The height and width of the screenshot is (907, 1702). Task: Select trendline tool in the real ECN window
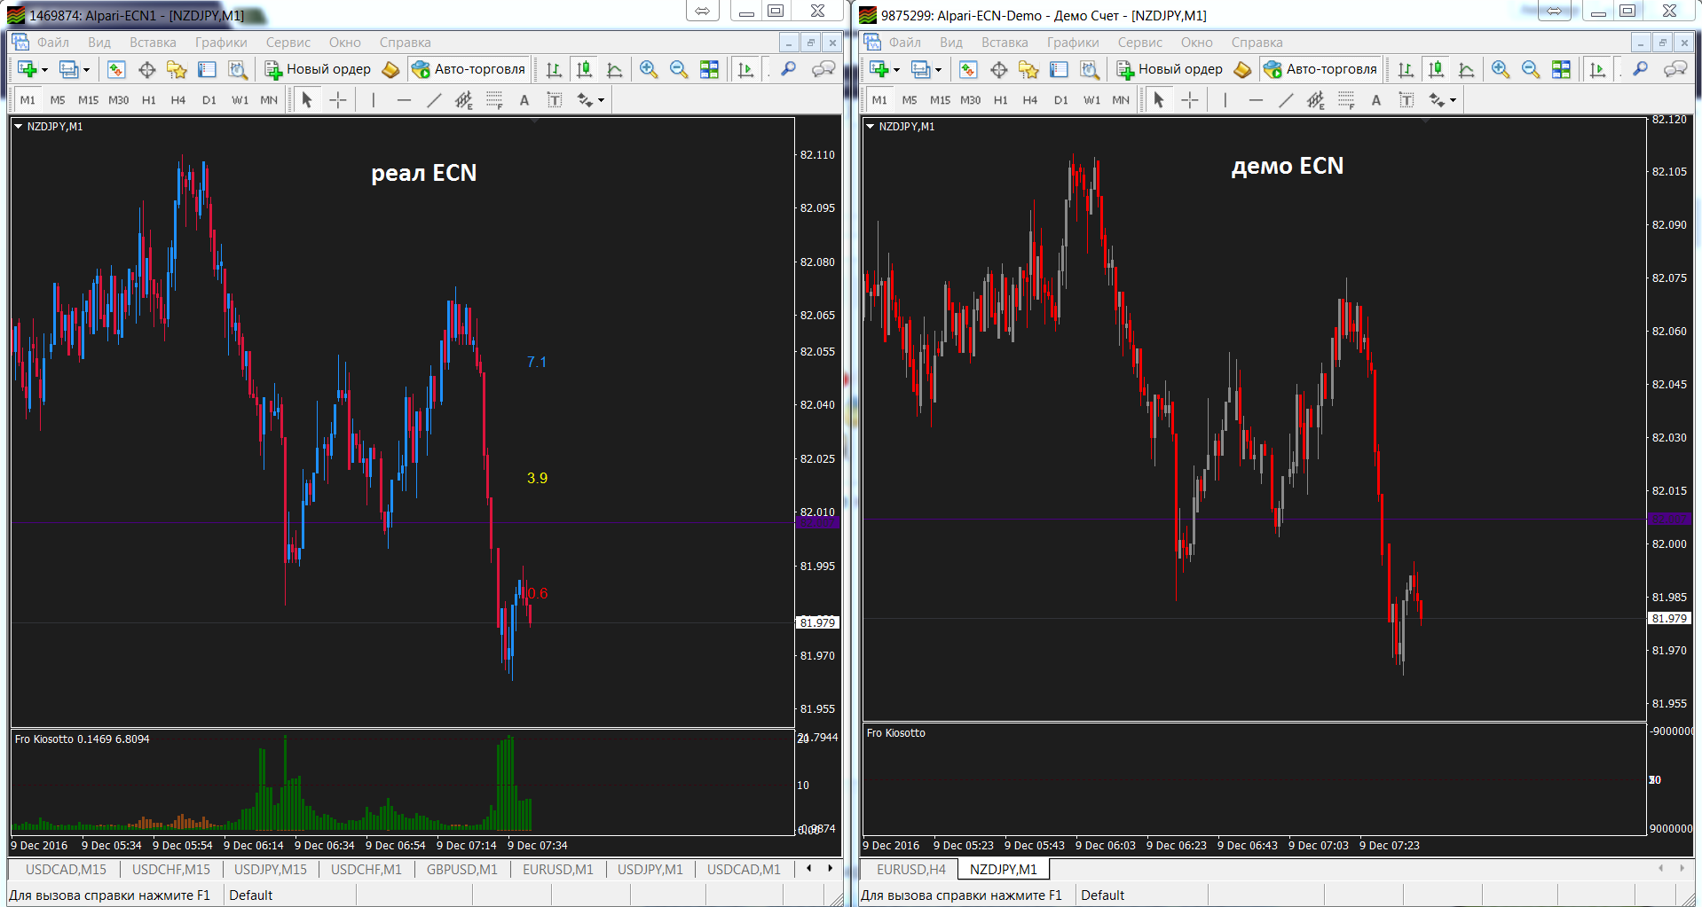[434, 100]
